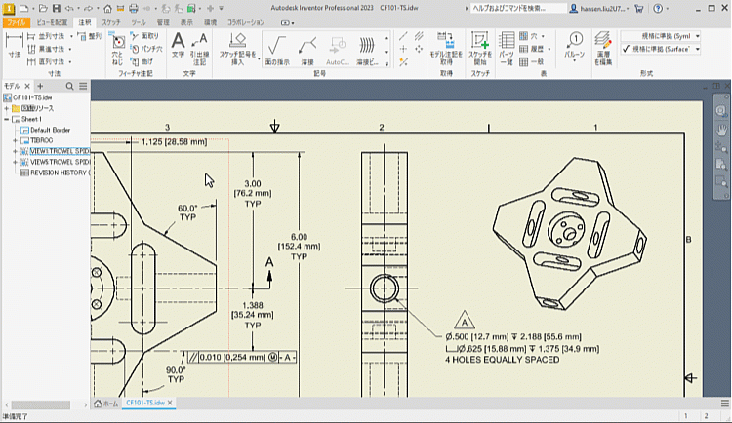Open the 規格に準拠 (Symbol) style dropdown

696,35
